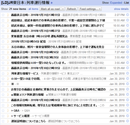130x125 pixels.
Task: Open original icon for 2010年1月31日10時27分 item
Action: (128, 31)
